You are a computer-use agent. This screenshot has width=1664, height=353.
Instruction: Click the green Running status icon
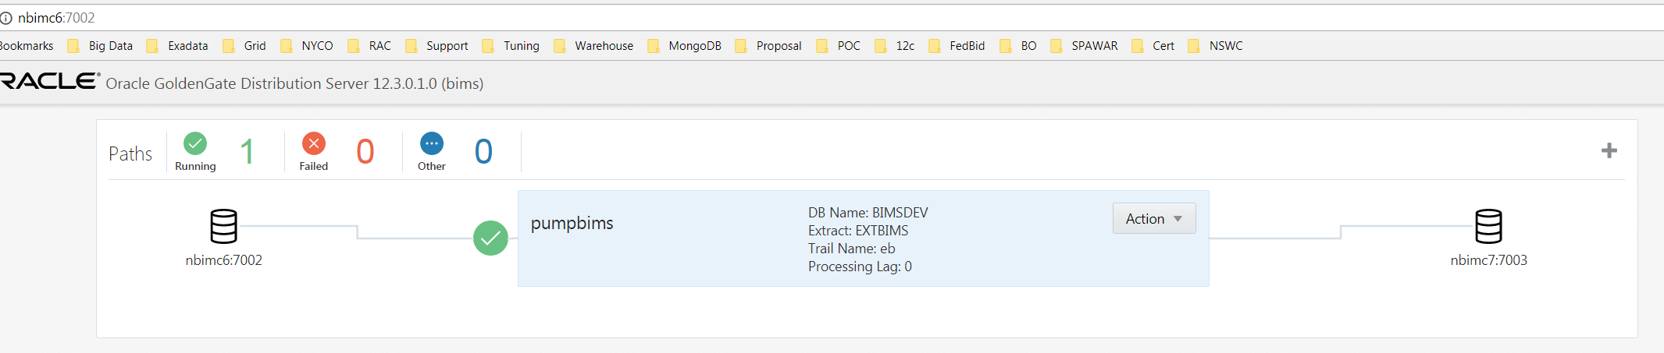click(x=195, y=144)
